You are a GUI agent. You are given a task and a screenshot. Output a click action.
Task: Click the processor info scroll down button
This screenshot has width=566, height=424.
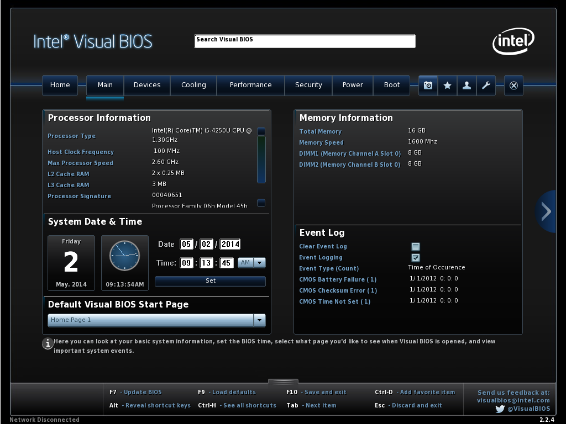(x=261, y=203)
